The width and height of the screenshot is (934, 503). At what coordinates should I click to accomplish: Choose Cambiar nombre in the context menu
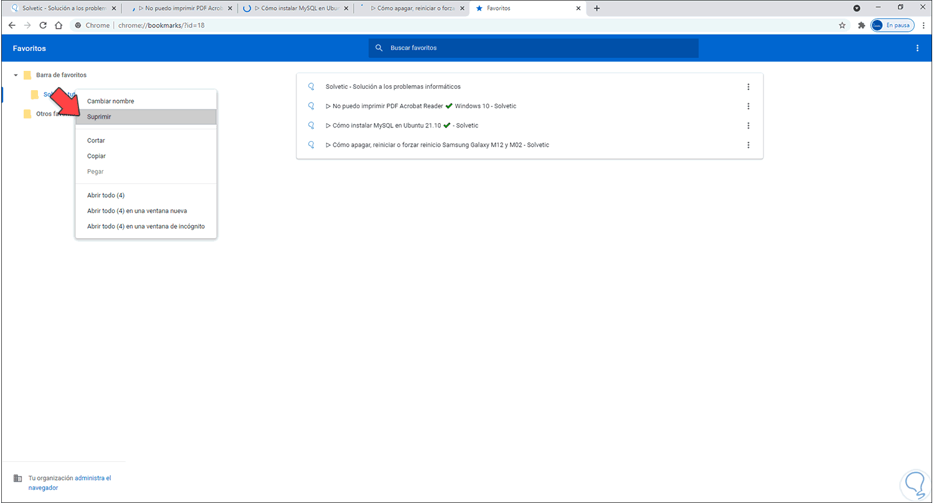click(x=146, y=101)
